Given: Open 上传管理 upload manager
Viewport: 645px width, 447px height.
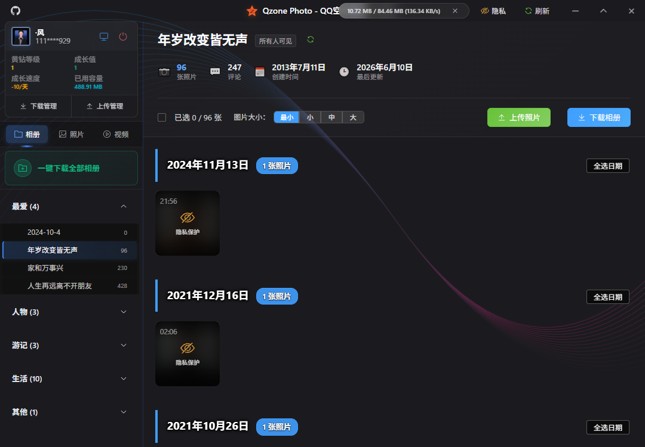Looking at the screenshot, I should click(105, 106).
